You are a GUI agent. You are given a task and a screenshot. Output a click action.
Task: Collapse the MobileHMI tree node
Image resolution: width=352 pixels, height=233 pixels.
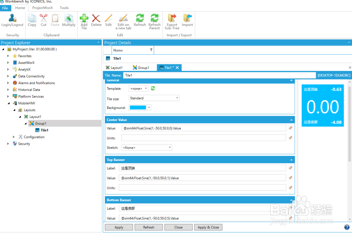coord(8,103)
